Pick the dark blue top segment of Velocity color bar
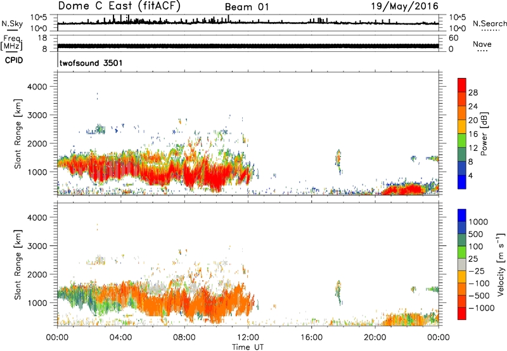This screenshot has width=507, height=351. (462, 215)
